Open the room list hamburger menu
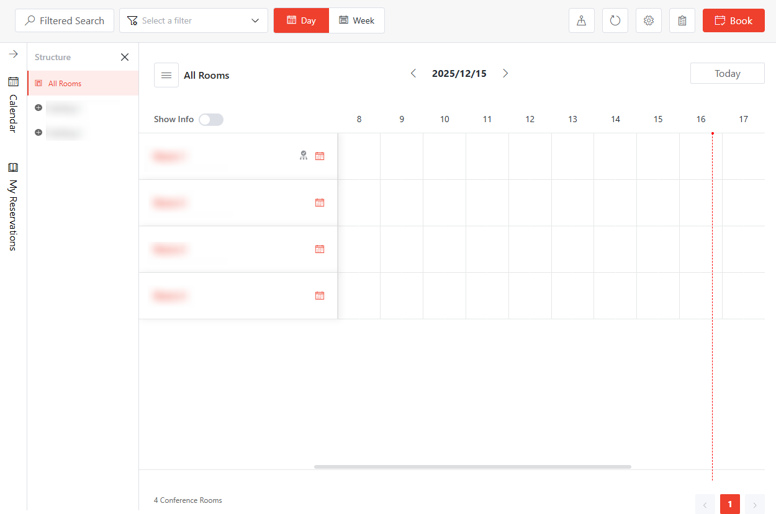This screenshot has height=514, width=776. tap(166, 75)
